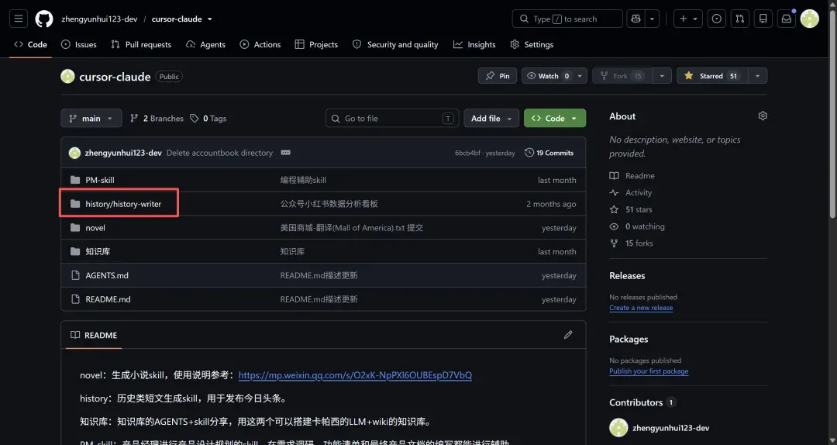Open the issues icon in header
Image resolution: width=837 pixels, height=445 pixels.
click(716, 19)
